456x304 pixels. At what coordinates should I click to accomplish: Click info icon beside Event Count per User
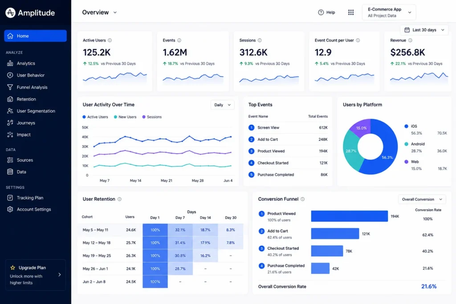point(358,40)
